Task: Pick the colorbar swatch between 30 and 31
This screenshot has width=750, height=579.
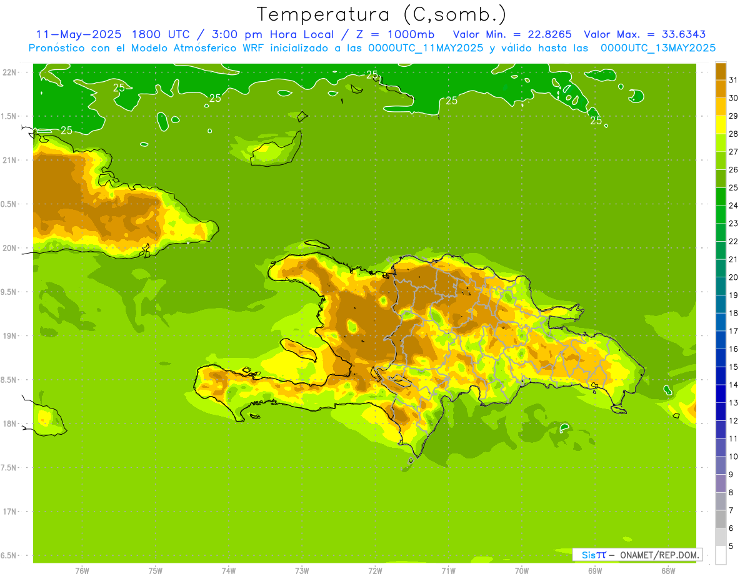Action: click(x=721, y=89)
